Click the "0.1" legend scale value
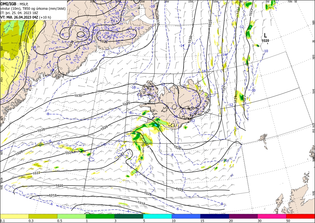This screenshot has width=315, height=223. coord(2,221)
